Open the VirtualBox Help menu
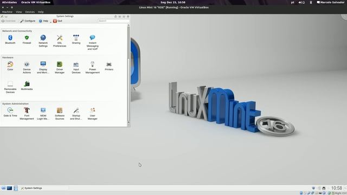 (x=41, y=12)
